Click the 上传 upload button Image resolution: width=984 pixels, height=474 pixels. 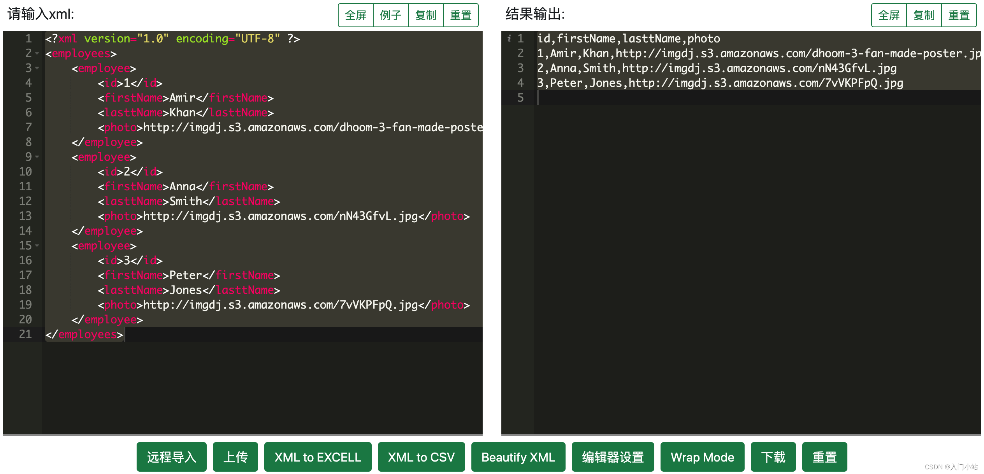(235, 457)
